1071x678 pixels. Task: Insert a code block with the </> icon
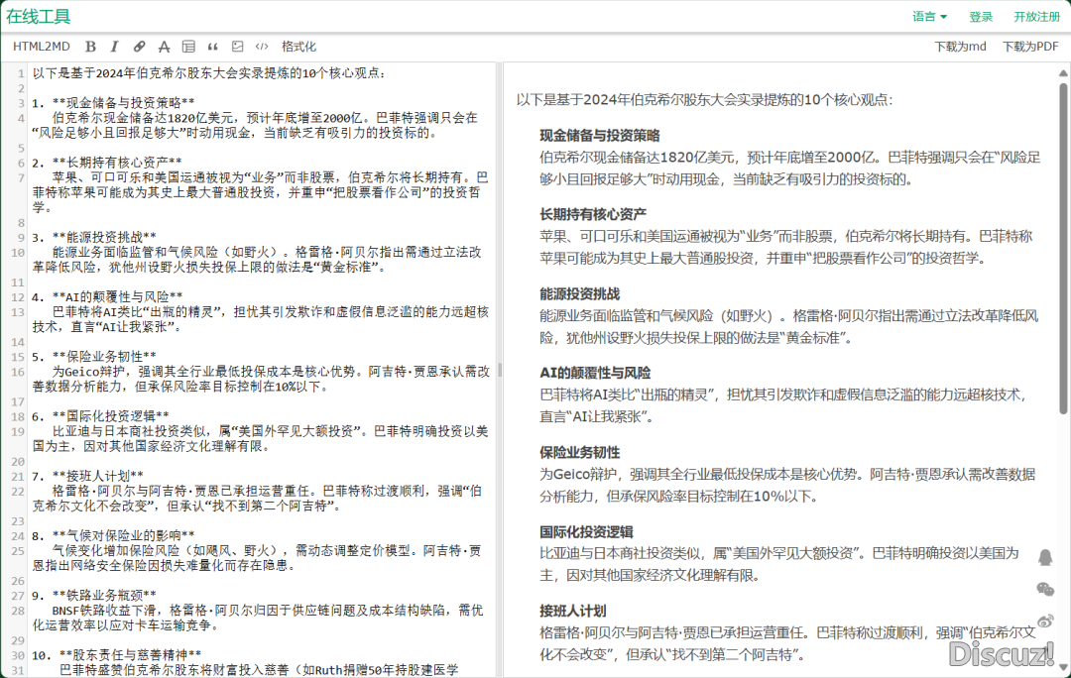[x=262, y=47]
